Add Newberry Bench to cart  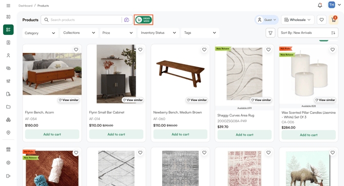click(180, 134)
